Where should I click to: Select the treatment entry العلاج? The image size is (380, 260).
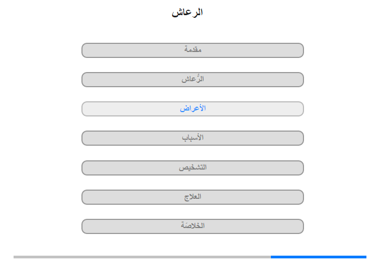point(193,197)
